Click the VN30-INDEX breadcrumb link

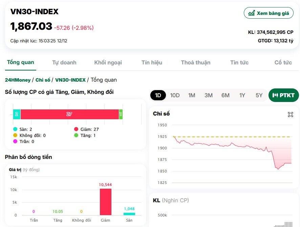(70, 80)
